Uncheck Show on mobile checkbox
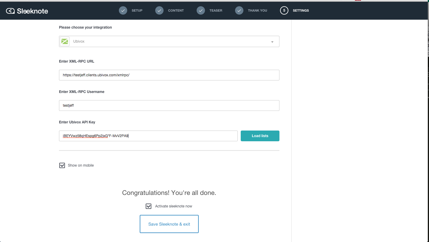The image size is (429, 242). pos(62,165)
